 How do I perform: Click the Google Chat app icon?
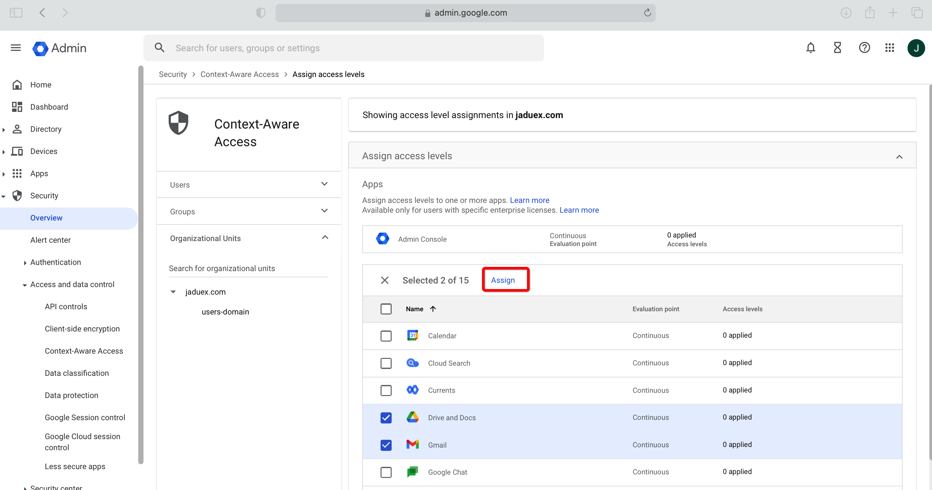413,472
